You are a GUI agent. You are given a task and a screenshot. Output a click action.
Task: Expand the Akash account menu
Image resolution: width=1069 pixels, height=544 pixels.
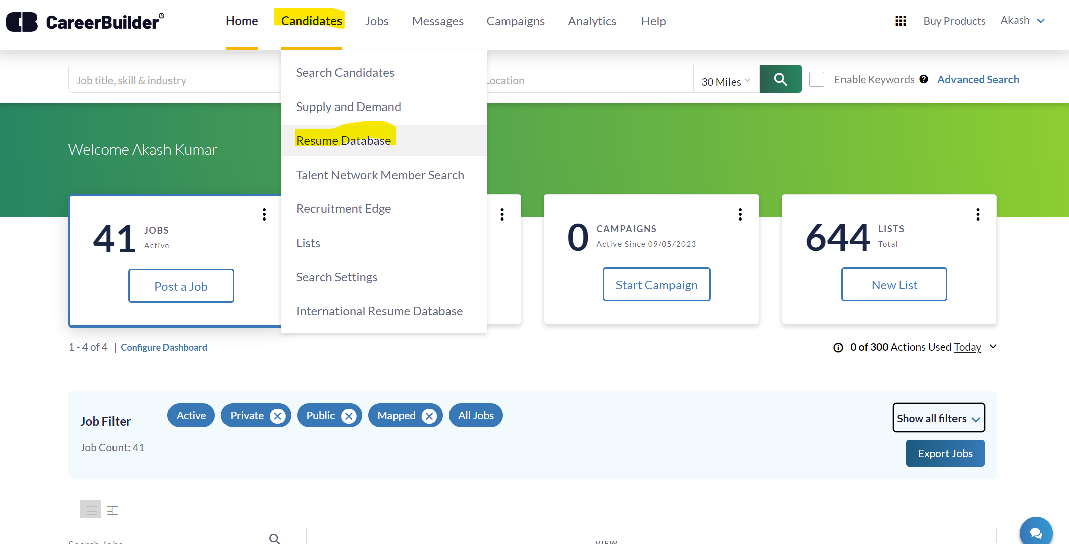(x=1023, y=21)
